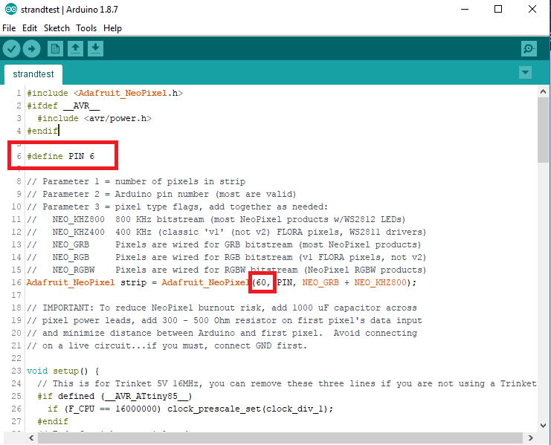Screen dimensions: 551x445
Task: Click the comment "Parameter 2 = Arduino pin number"
Action: click(x=126, y=194)
